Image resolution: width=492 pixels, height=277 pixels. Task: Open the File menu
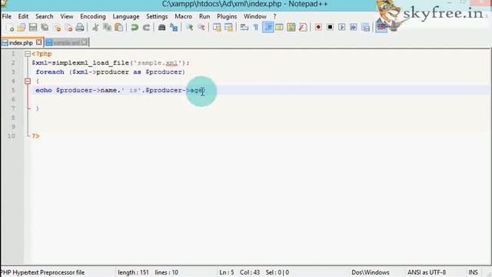(7, 16)
